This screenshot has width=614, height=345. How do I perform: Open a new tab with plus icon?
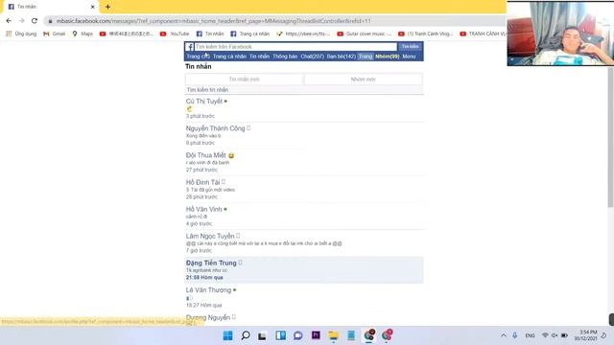tap(107, 7)
